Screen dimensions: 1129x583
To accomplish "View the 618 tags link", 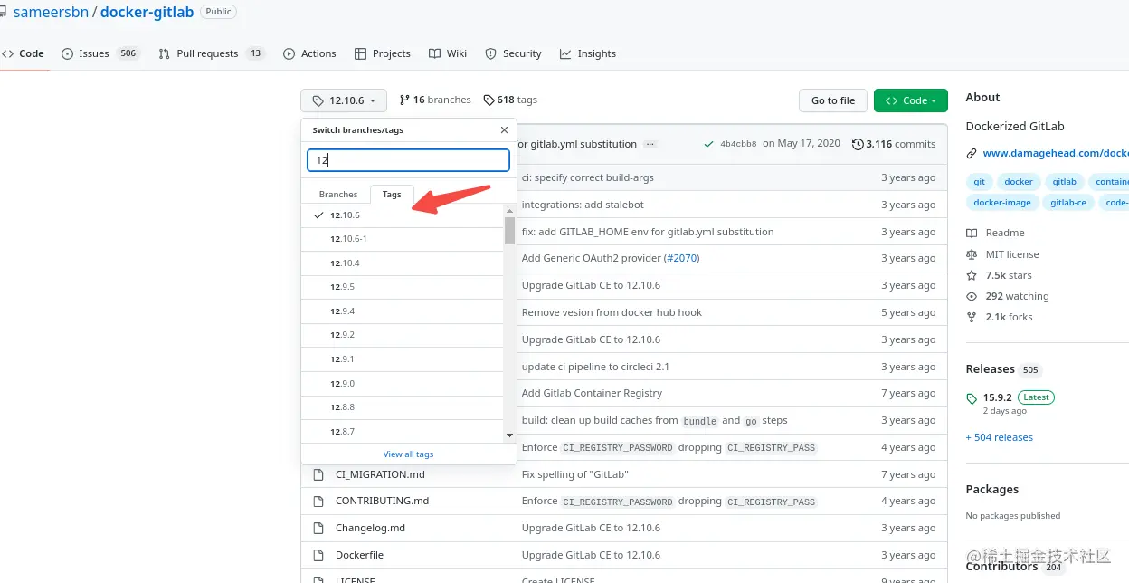I will pos(510,100).
